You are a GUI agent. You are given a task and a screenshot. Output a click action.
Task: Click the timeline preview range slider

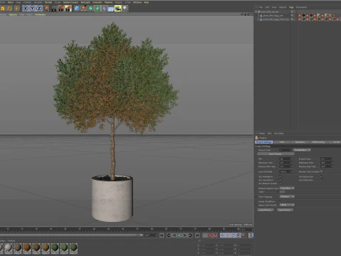71,235
